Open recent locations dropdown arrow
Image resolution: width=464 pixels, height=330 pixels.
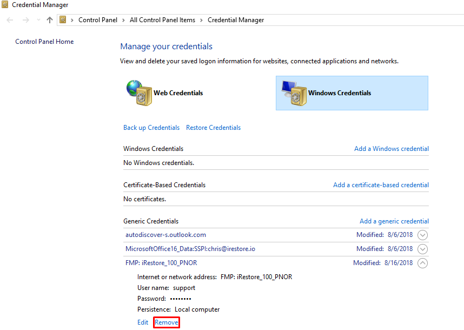pos(38,20)
